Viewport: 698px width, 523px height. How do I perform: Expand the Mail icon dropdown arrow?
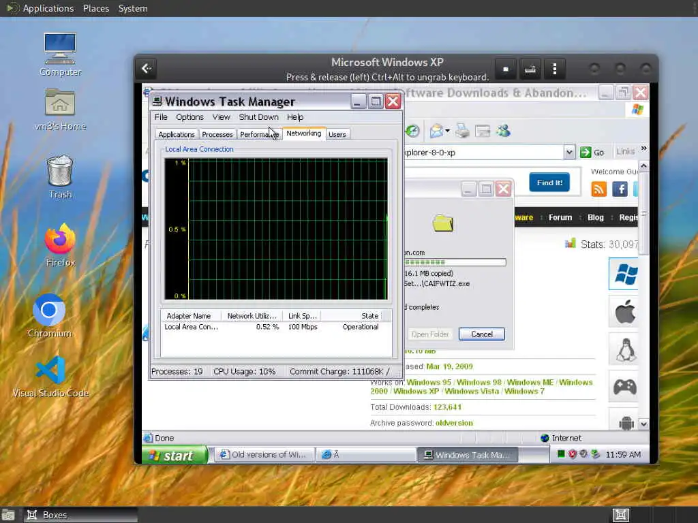click(x=447, y=131)
